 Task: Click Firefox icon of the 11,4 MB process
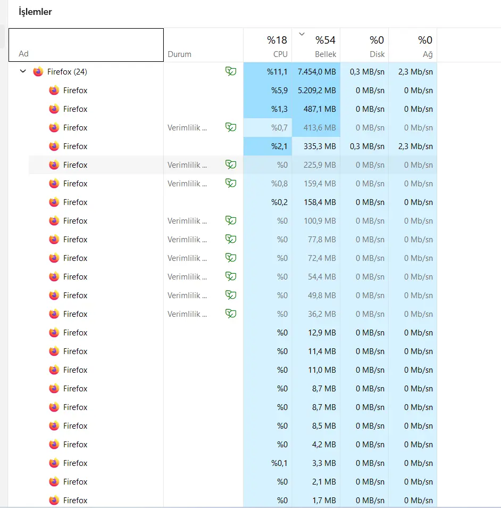[54, 351]
